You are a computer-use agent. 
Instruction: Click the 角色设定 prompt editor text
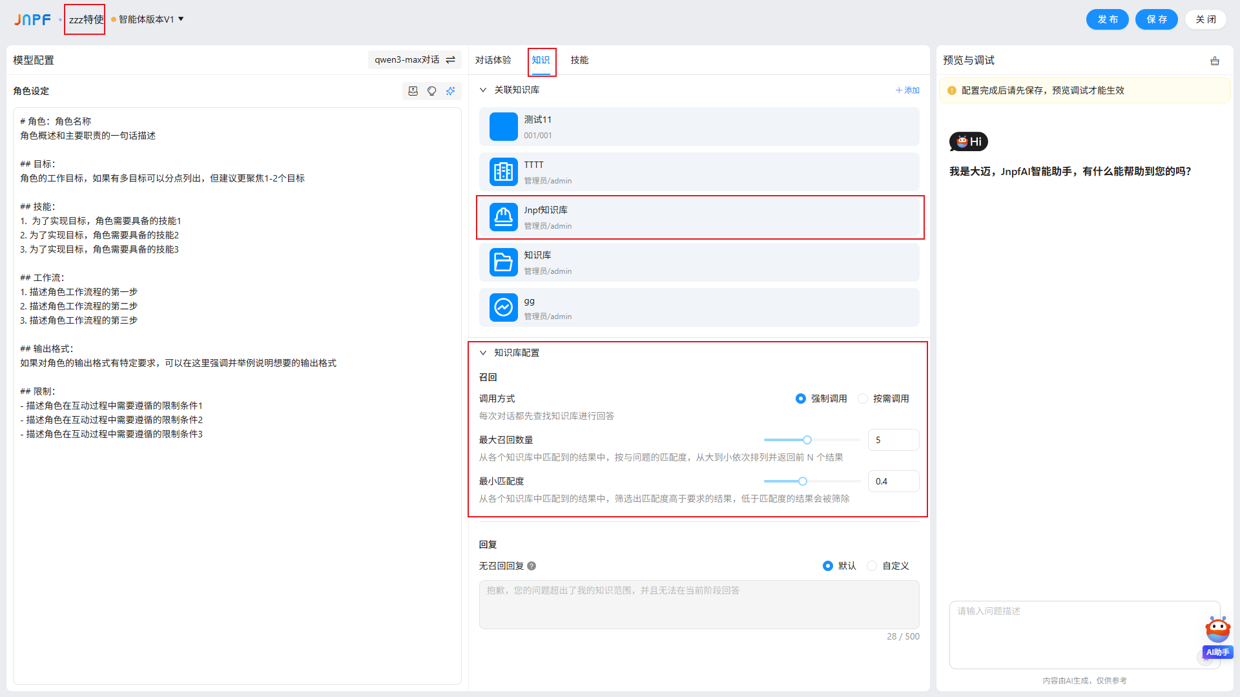pos(237,395)
